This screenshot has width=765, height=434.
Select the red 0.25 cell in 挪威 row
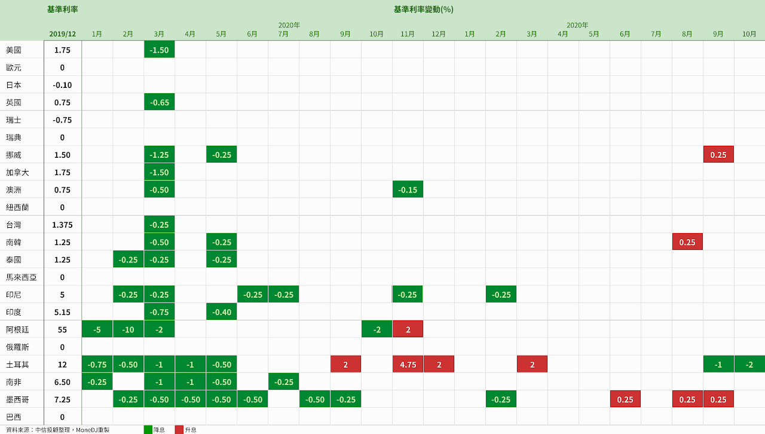click(x=718, y=155)
